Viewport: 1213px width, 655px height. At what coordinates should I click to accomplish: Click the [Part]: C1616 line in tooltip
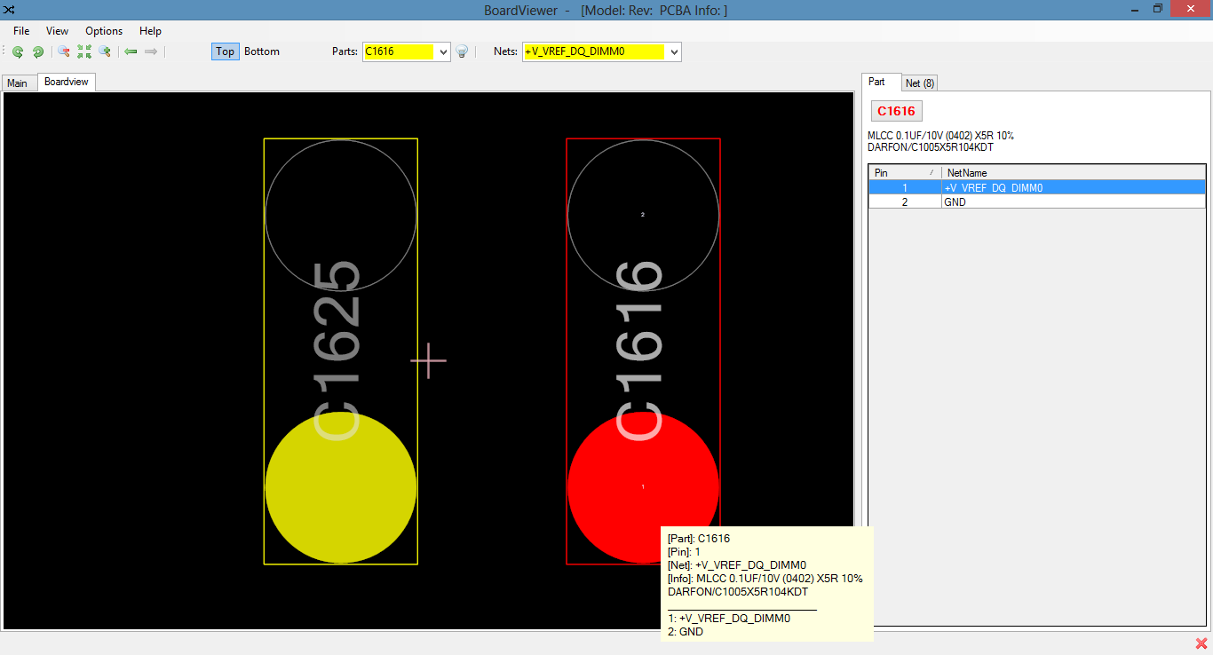(699, 539)
